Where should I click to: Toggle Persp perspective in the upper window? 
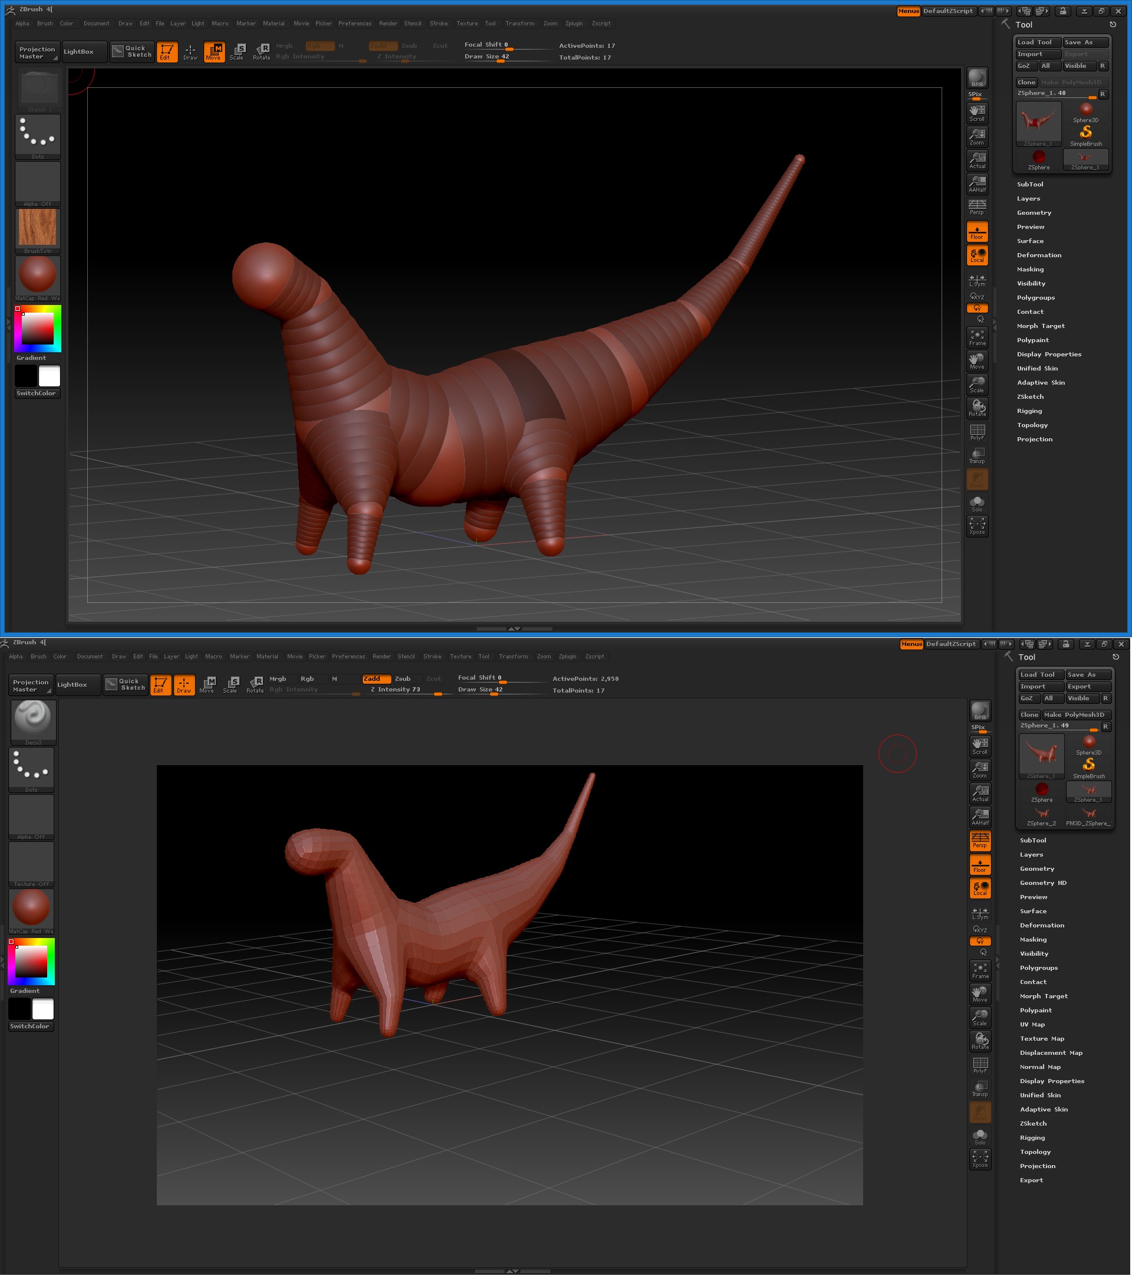(x=977, y=207)
